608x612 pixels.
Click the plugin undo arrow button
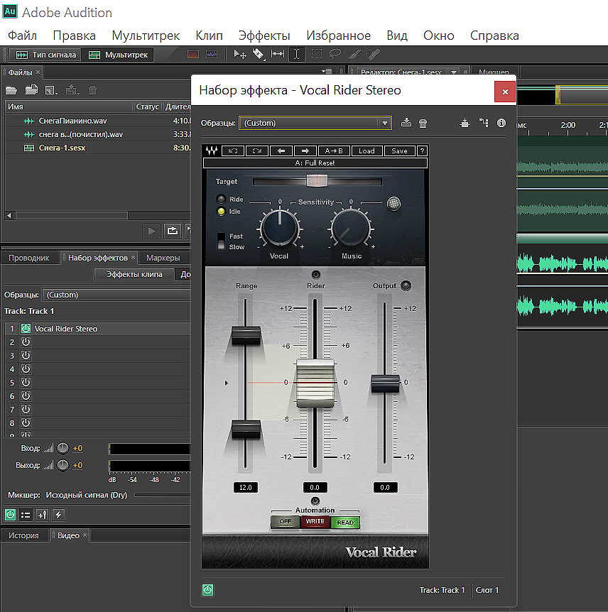click(232, 151)
